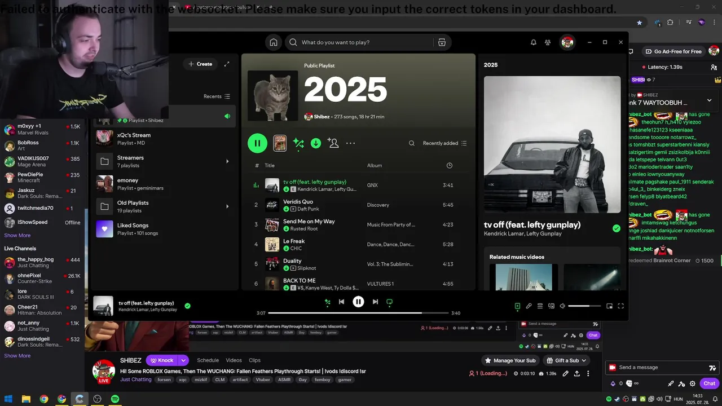
Task: Open Spotify notifications bell
Action: 533,42
